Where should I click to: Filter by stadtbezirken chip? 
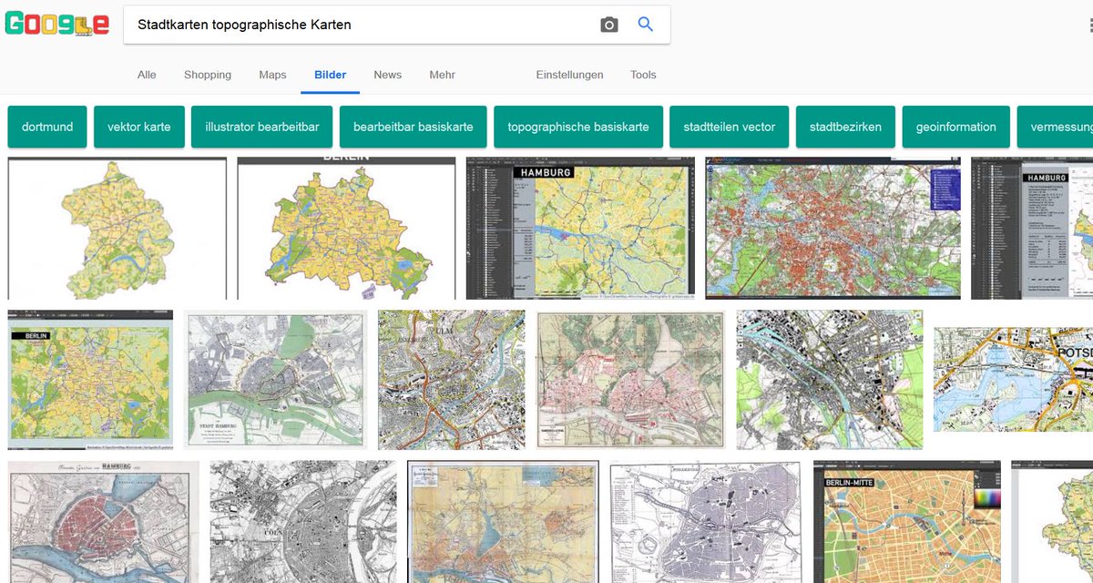(x=845, y=127)
